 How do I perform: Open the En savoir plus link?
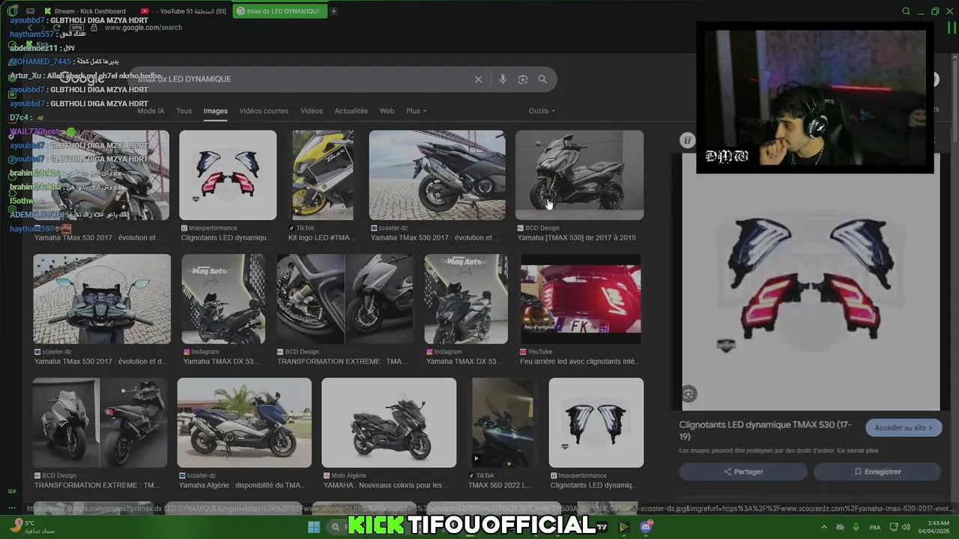[x=858, y=451]
